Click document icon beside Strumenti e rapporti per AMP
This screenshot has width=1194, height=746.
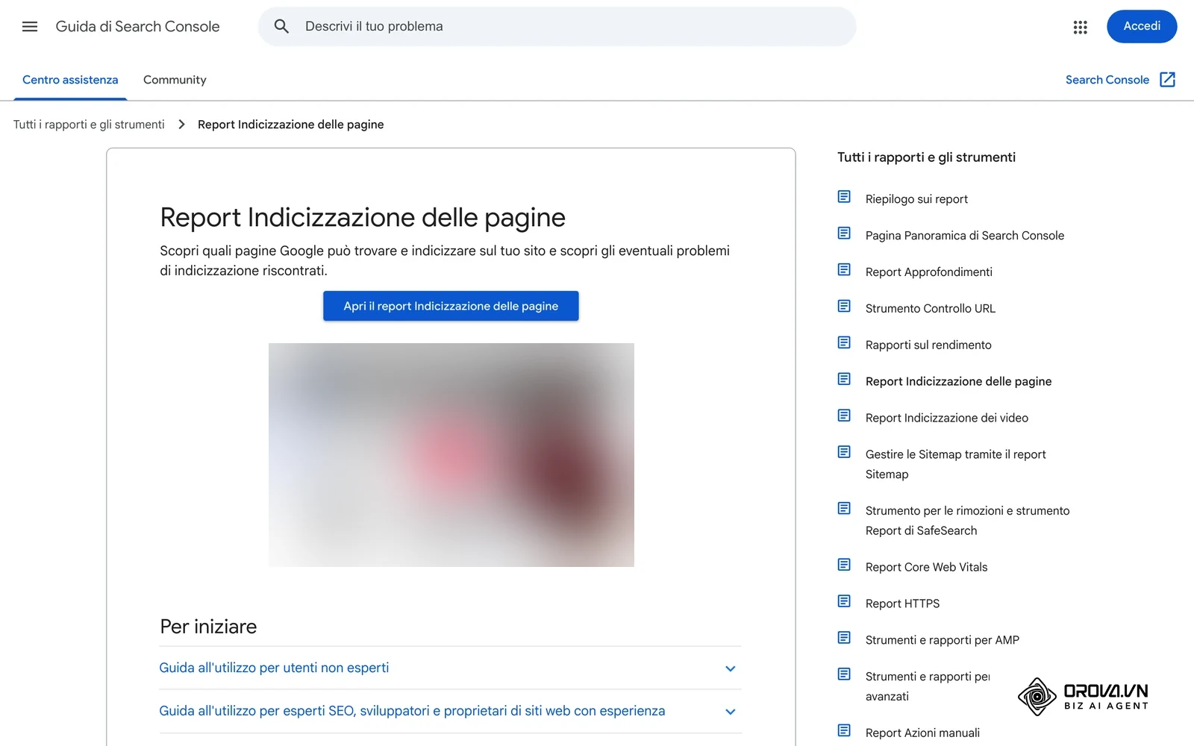pos(844,639)
